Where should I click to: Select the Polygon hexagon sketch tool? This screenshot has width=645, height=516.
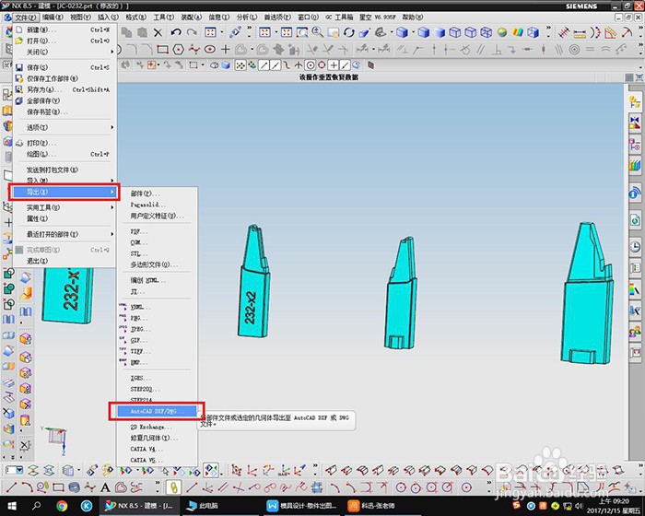click(178, 50)
